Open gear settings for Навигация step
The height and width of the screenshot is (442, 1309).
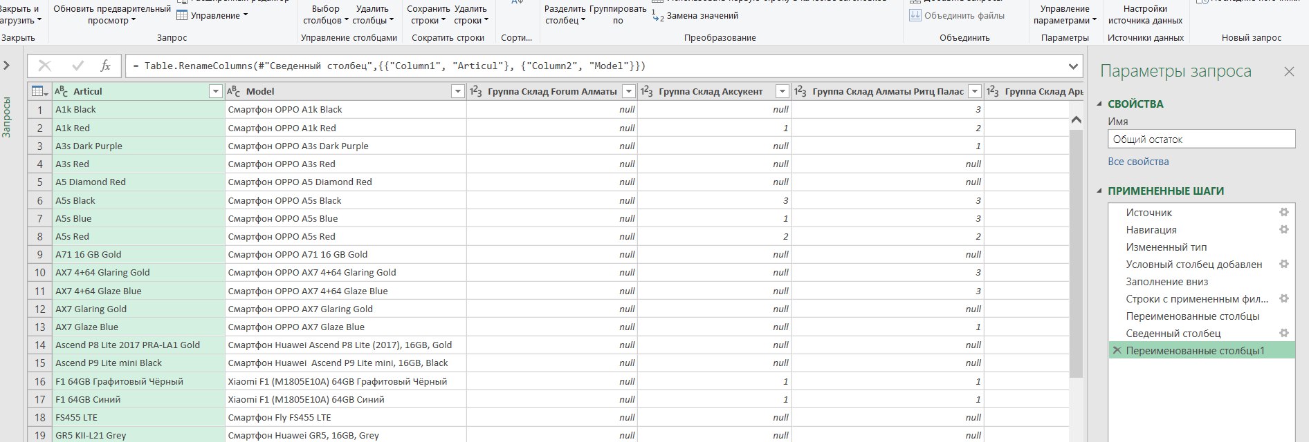pyautogui.click(x=1283, y=230)
